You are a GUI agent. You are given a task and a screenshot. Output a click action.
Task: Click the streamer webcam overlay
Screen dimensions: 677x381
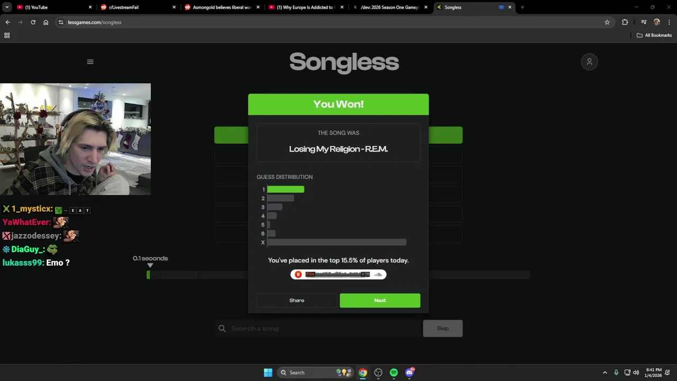(75, 139)
